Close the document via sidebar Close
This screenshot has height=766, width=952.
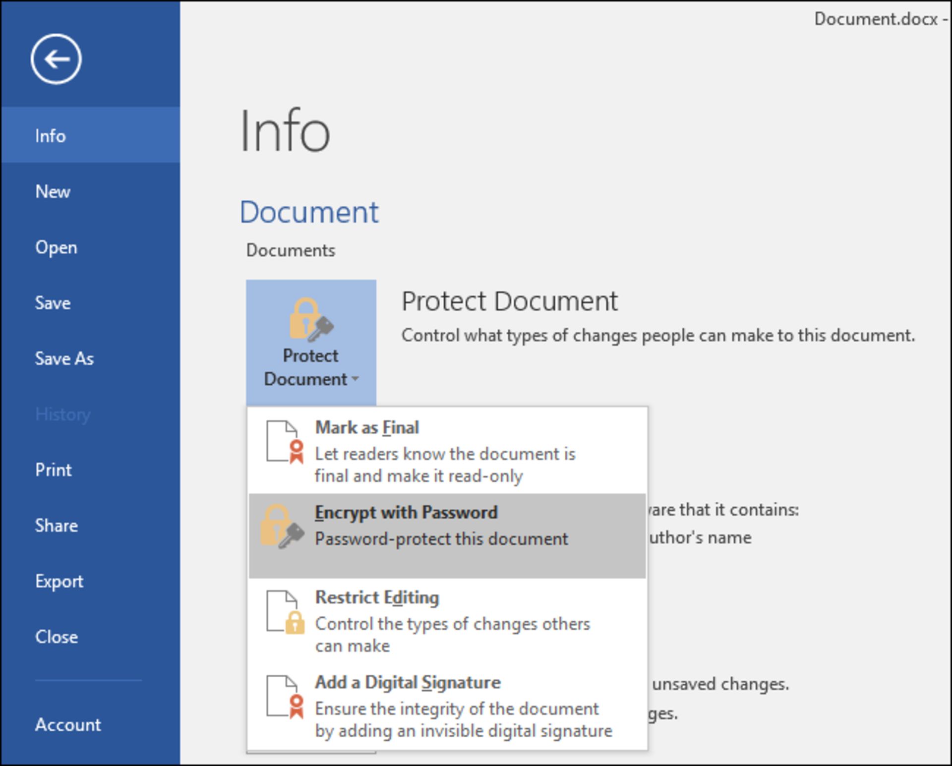pyautogui.click(x=56, y=637)
